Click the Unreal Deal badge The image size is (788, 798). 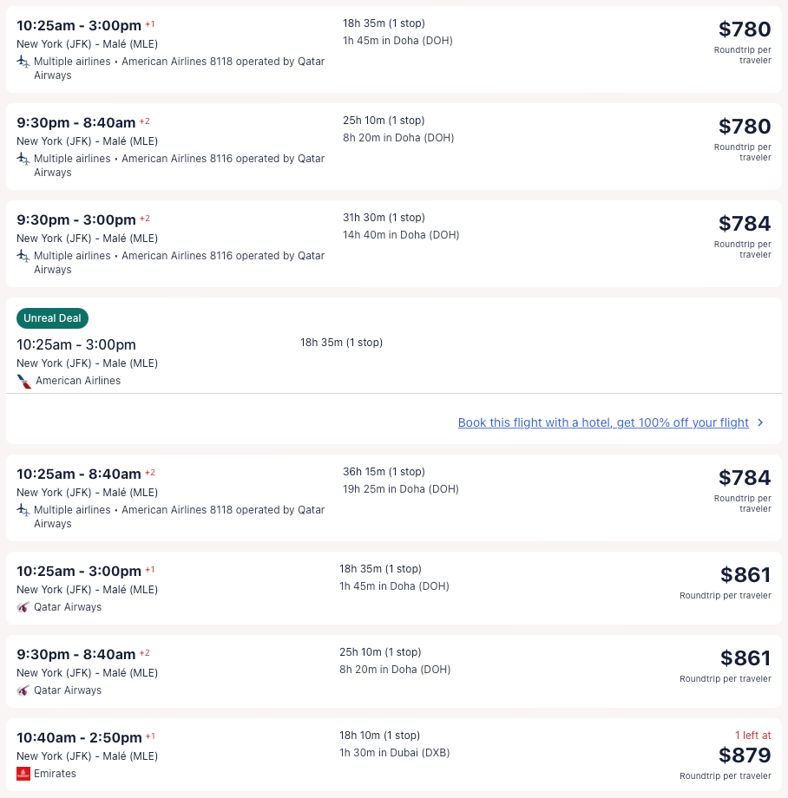click(52, 318)
